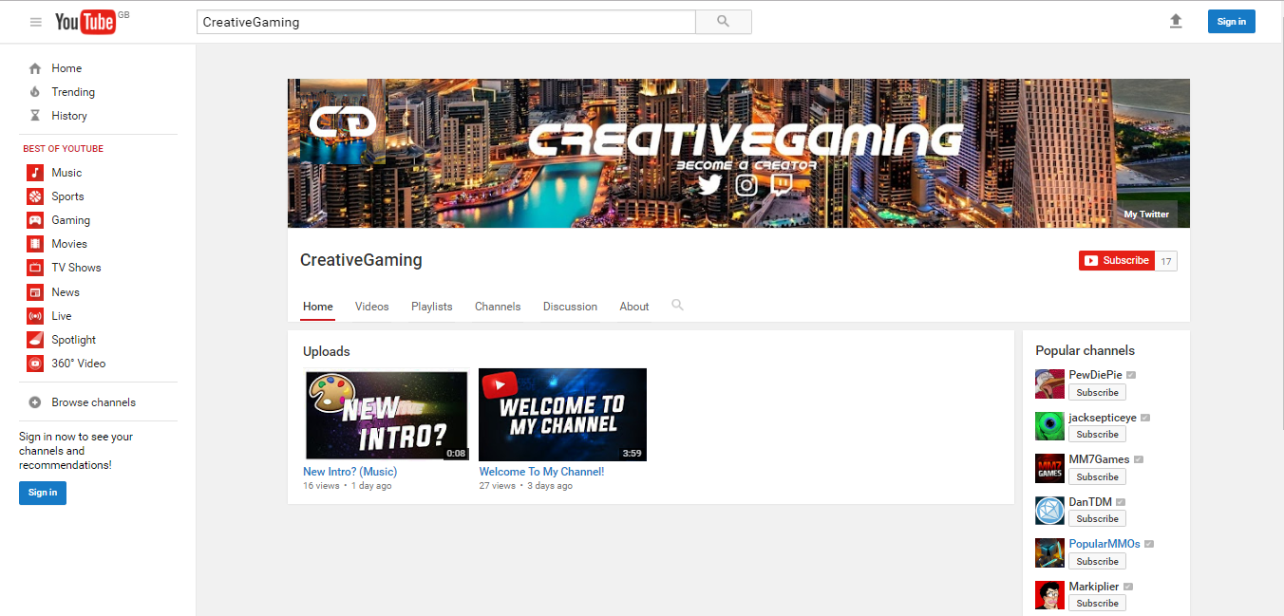The height and width of the screenshot is (616, 1284).
Task: Click the top-right Sign in button
Action: [x=1232, y=22]
